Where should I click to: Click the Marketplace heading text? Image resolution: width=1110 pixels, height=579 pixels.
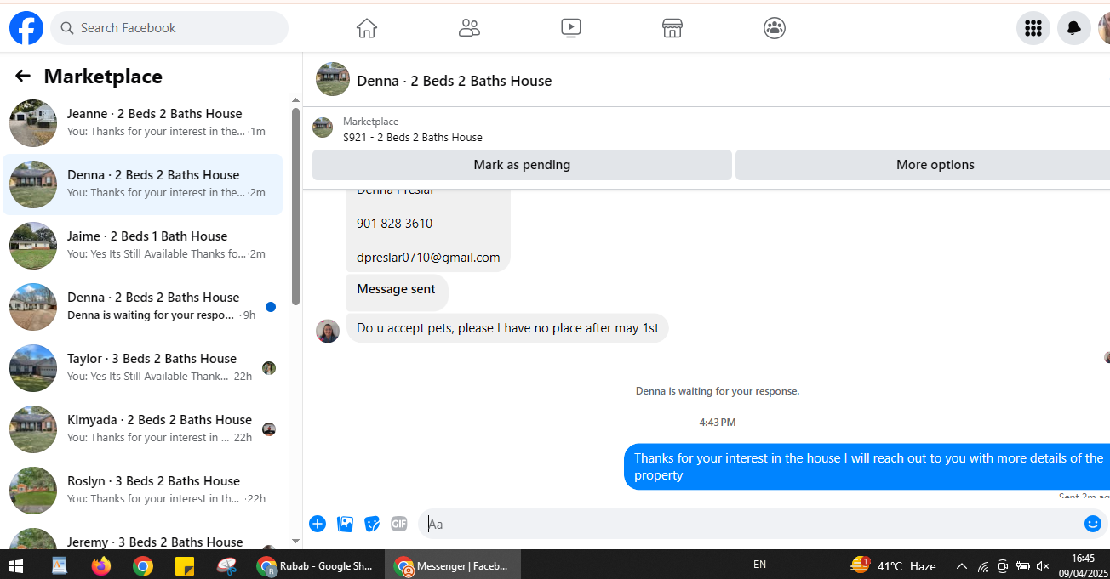pos(103,77)
